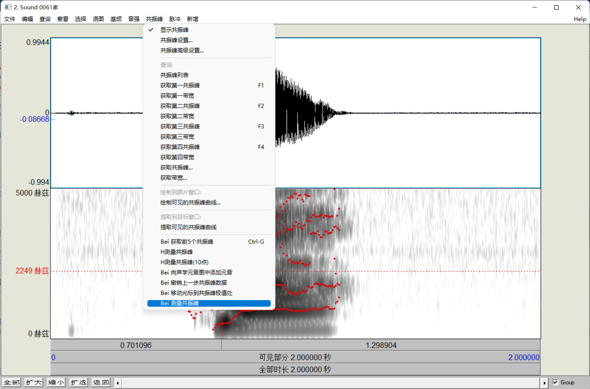Click the Sound window title icon
The height and width of the screenshot is (389, 590).
[x=8, y=7]
